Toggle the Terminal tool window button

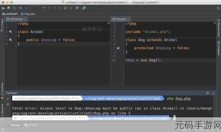[13, 125]
